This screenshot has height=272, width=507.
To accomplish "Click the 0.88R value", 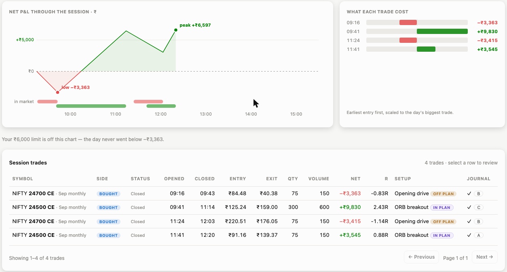I will click(x=381, y=235).
